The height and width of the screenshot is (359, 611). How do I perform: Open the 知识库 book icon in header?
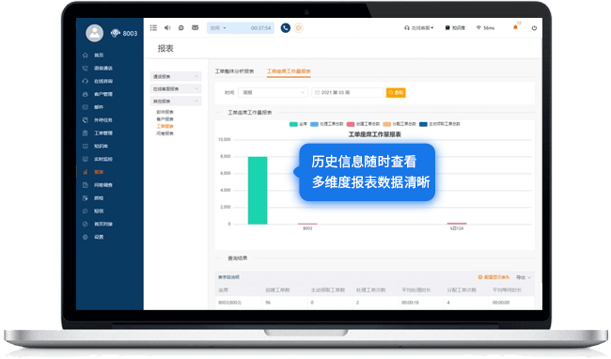pyautogui.click(x=455, y=28)
